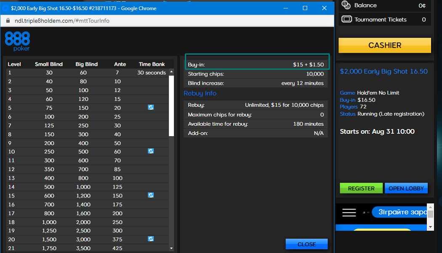The width and height of the screenshot is (442, 253).
Task: Click the URL in the address bar
Action: (63, 21)
